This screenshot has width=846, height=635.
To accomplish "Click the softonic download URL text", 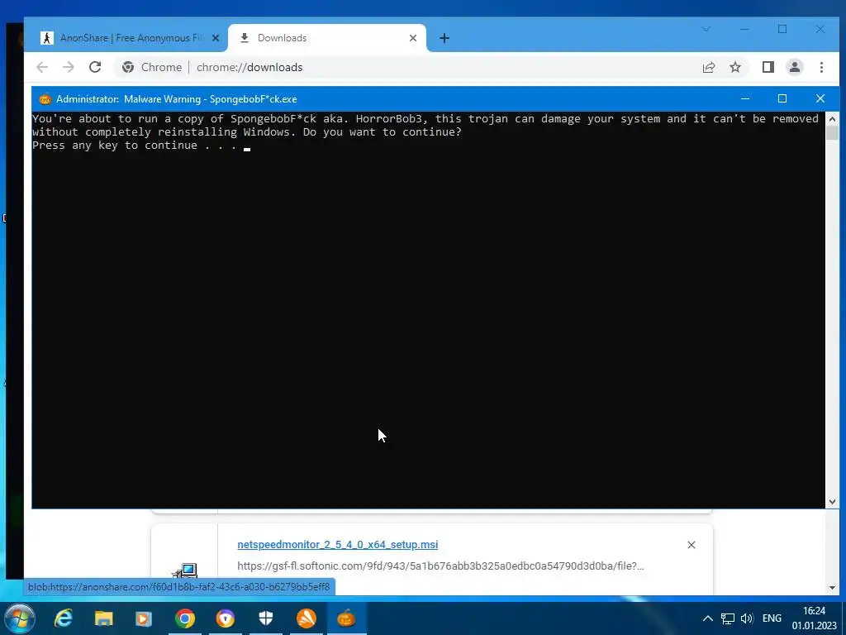I will [x=440, y=566].
